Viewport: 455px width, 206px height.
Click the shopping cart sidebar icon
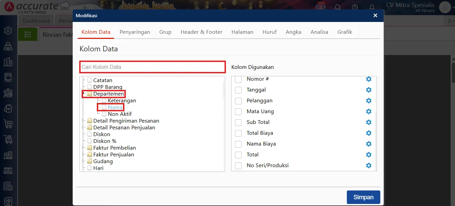click(8, 124)
